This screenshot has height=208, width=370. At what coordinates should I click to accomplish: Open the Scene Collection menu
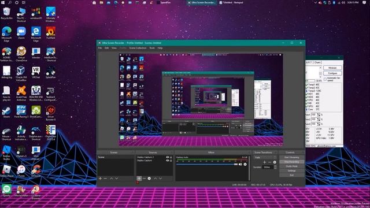click(138, 48)
